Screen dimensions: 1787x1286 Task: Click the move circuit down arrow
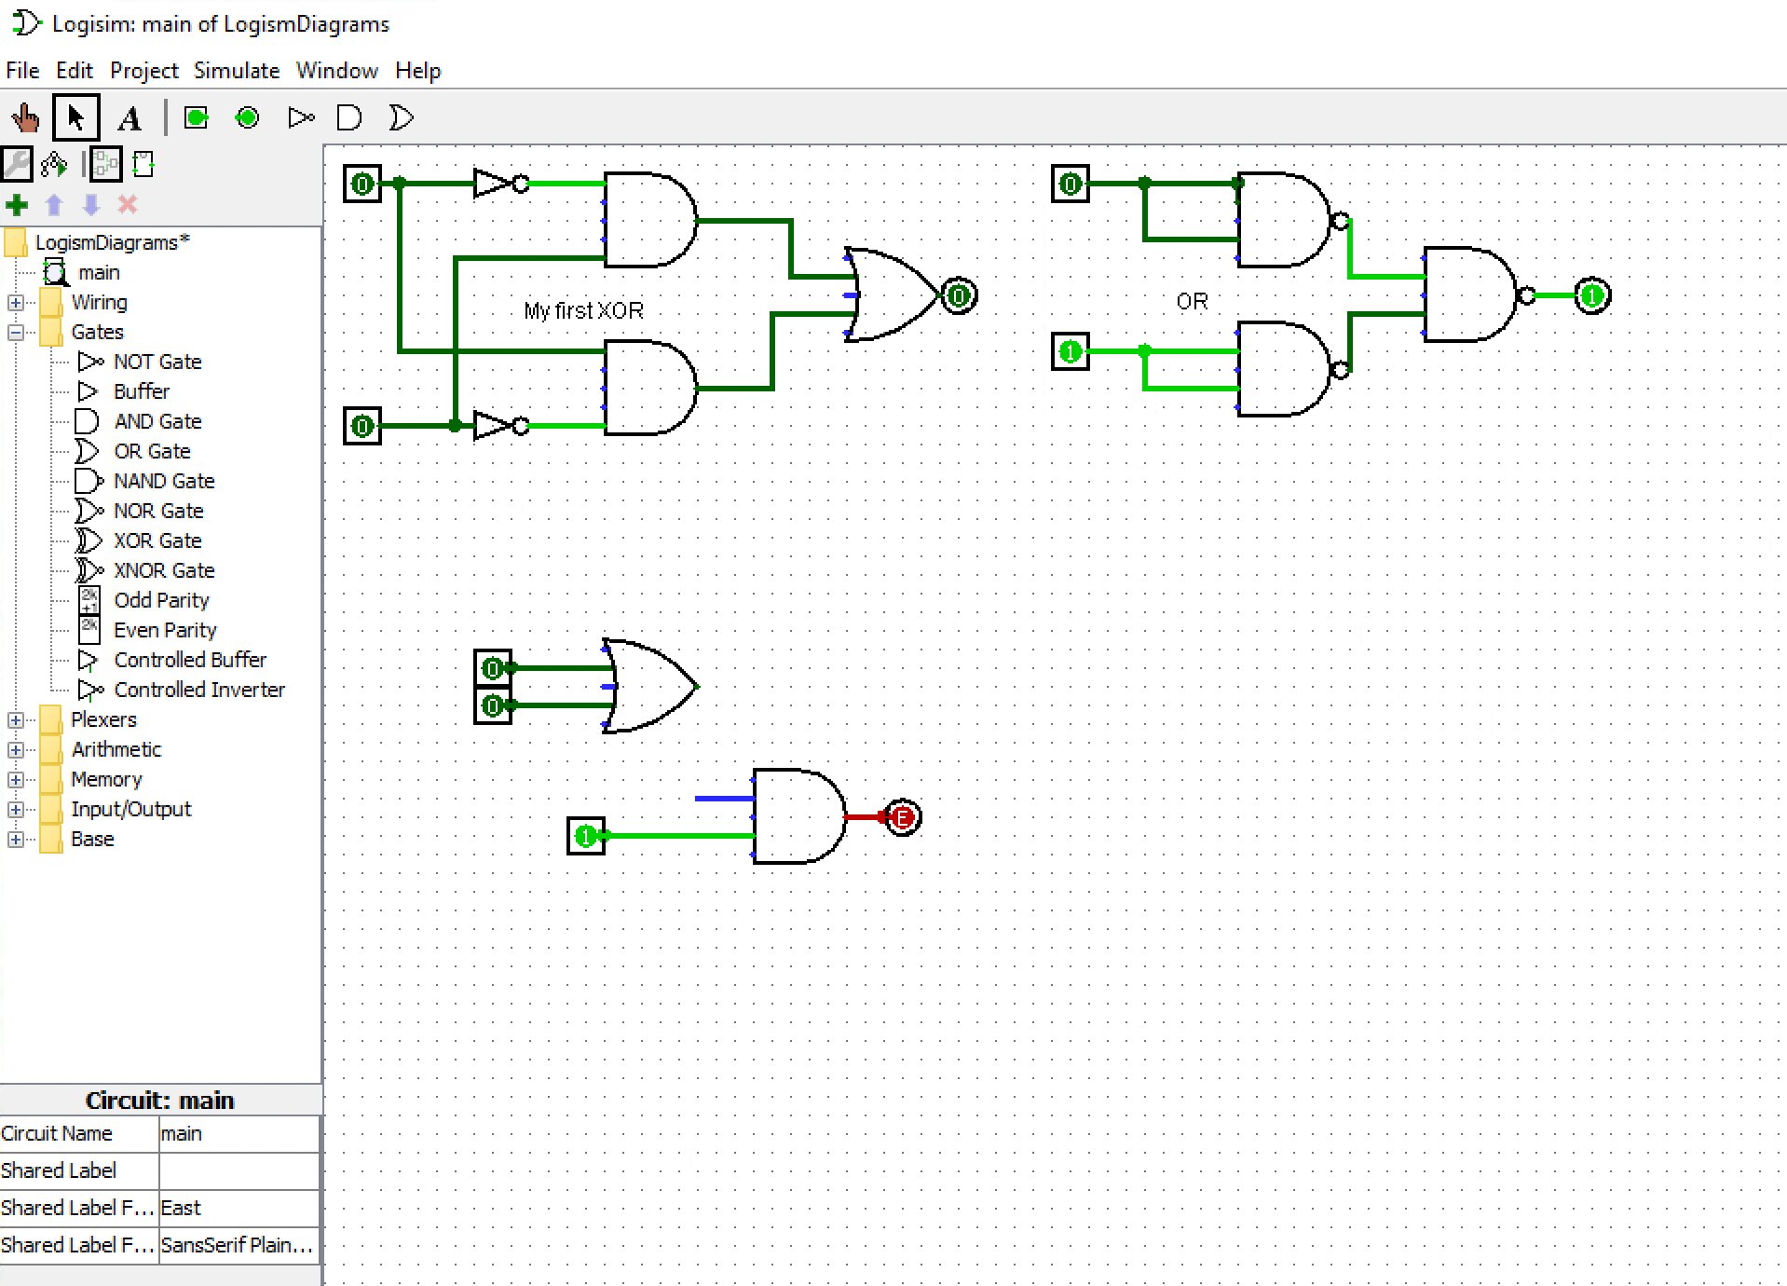pos(90,205)
